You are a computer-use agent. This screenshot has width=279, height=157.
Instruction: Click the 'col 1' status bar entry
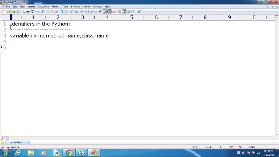tap(209, 147)
